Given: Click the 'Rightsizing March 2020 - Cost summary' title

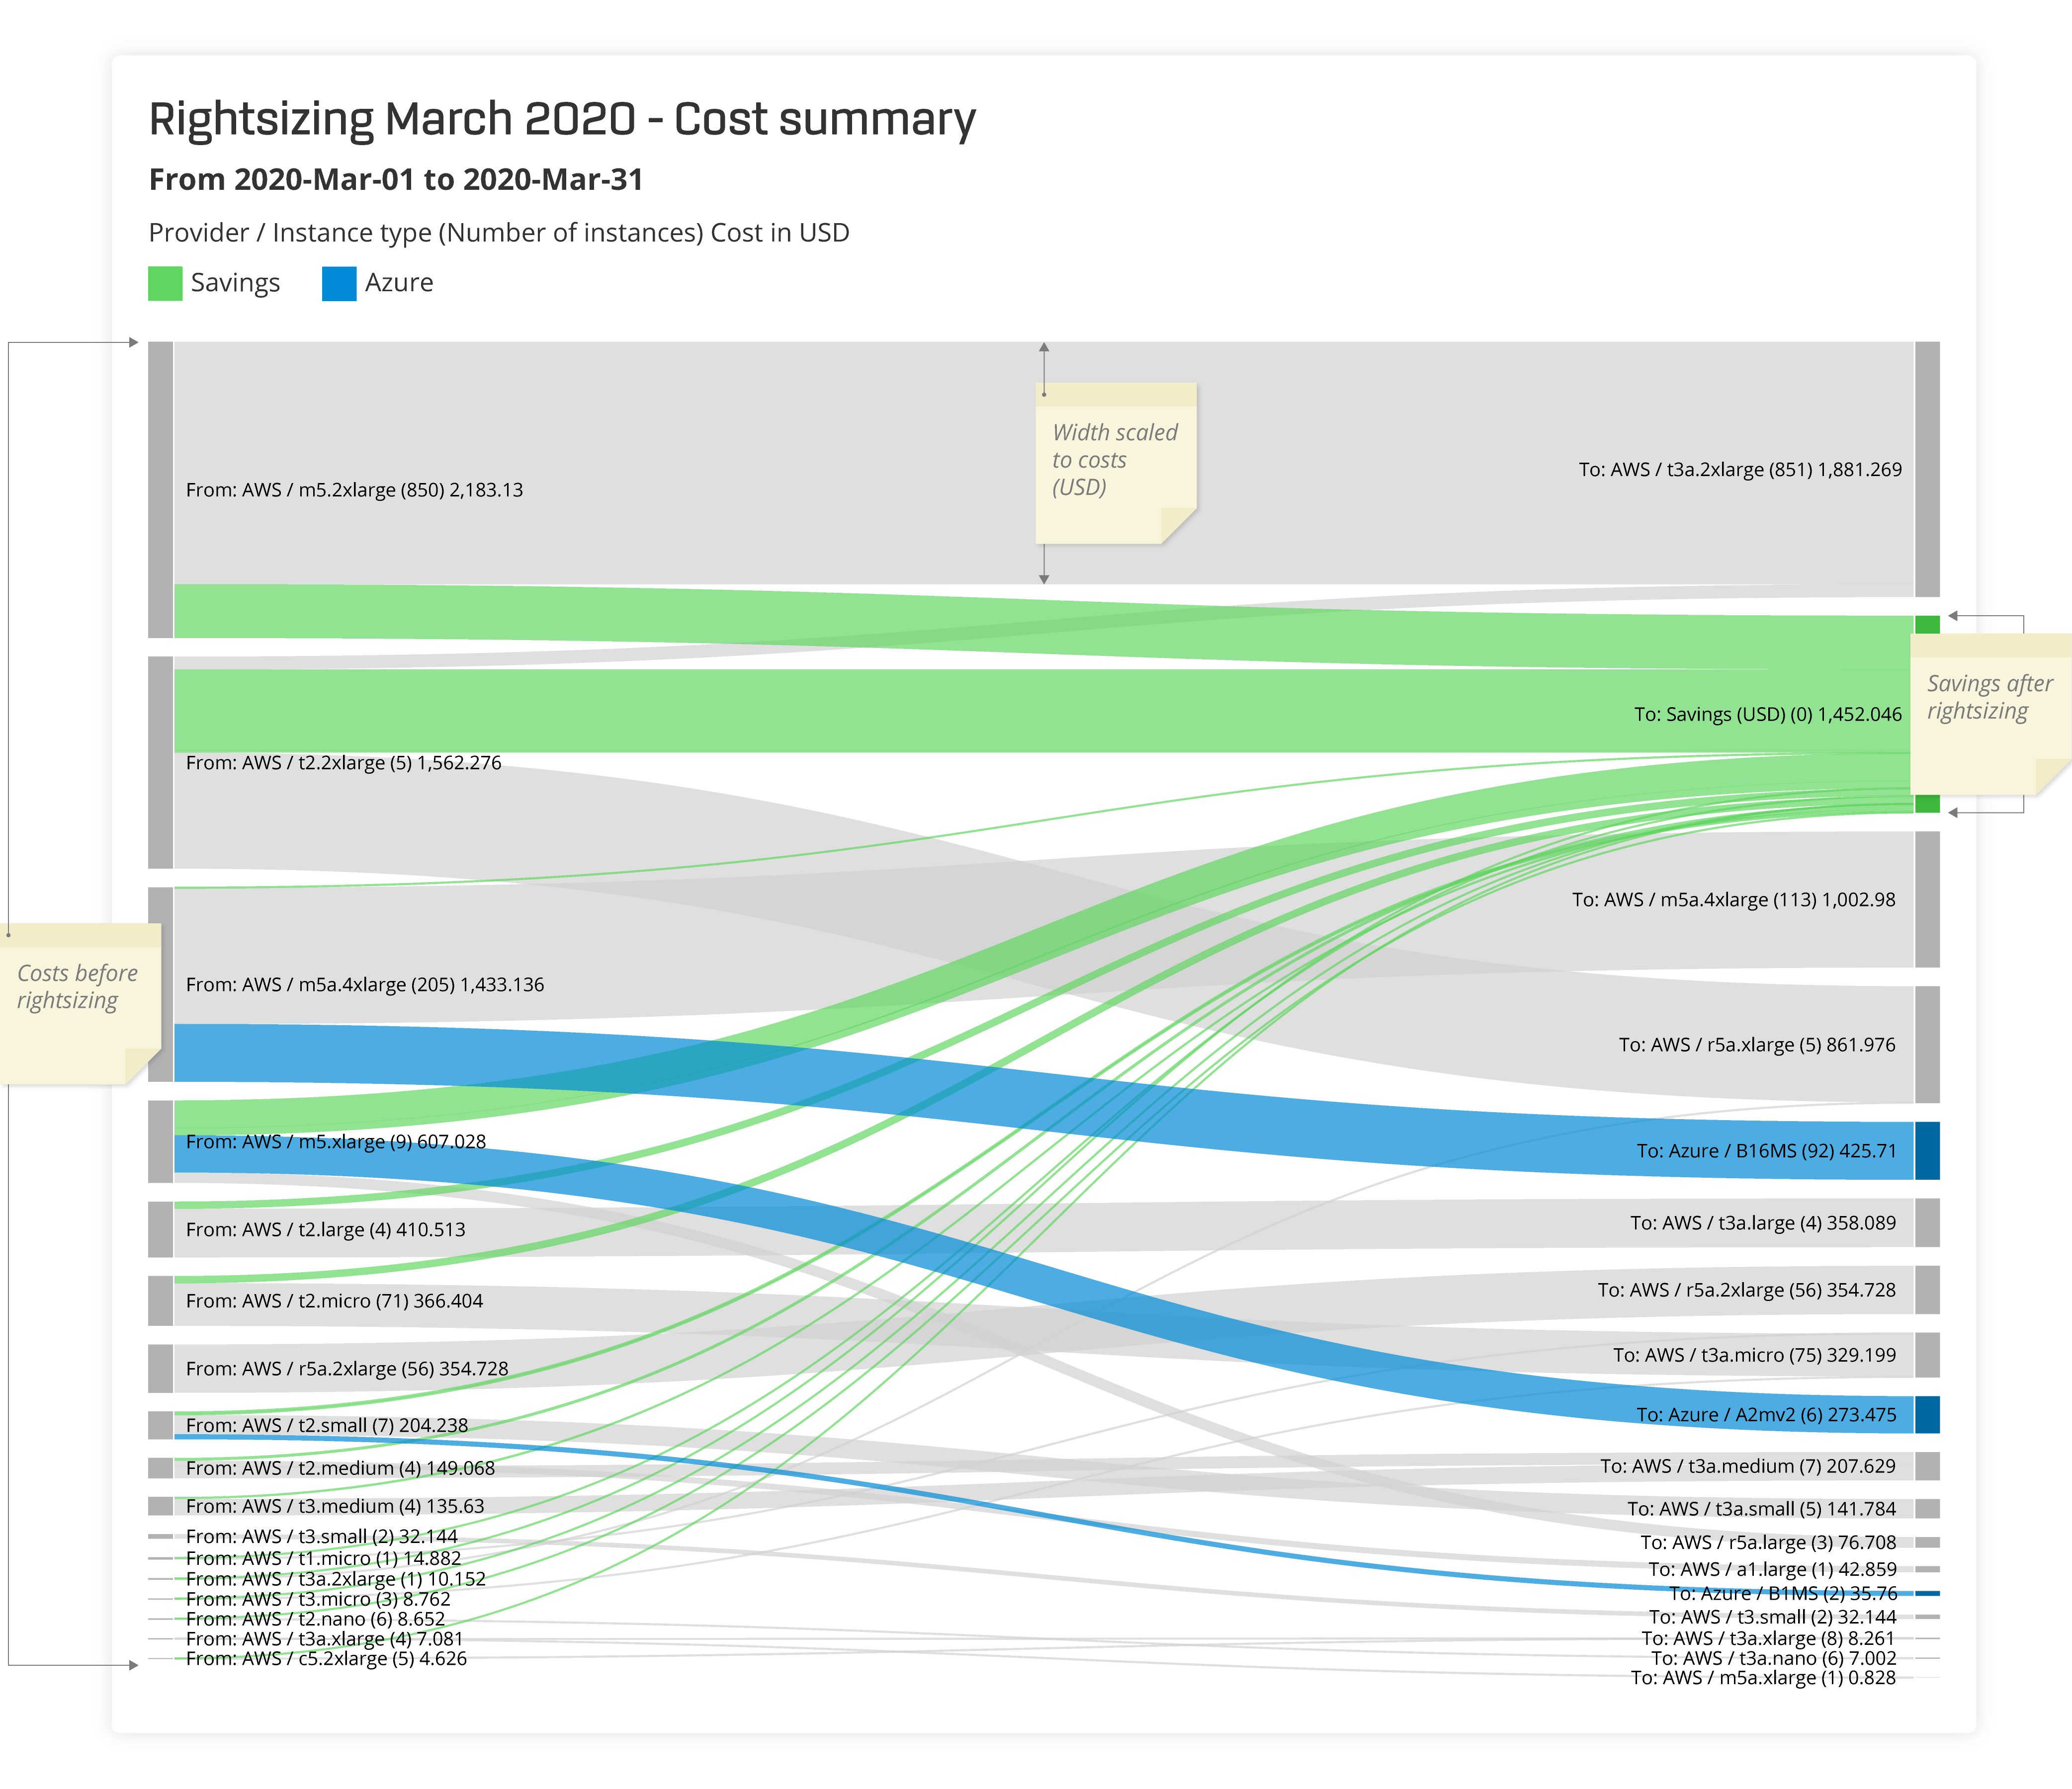Looking at the screenshot, I should coord(562,119).
